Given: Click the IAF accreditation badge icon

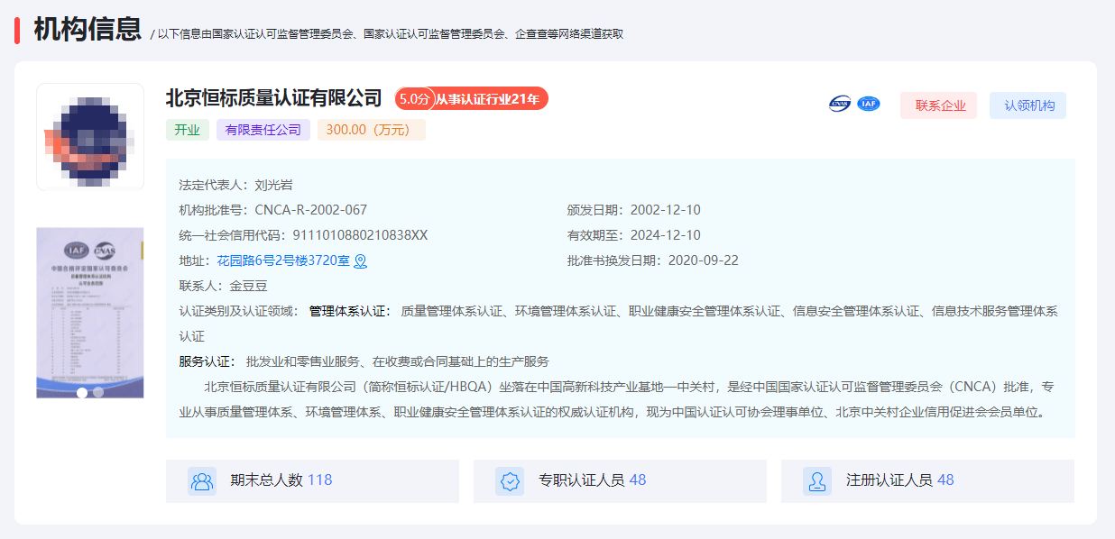Looking at the screenshot, I should point(869,104).
